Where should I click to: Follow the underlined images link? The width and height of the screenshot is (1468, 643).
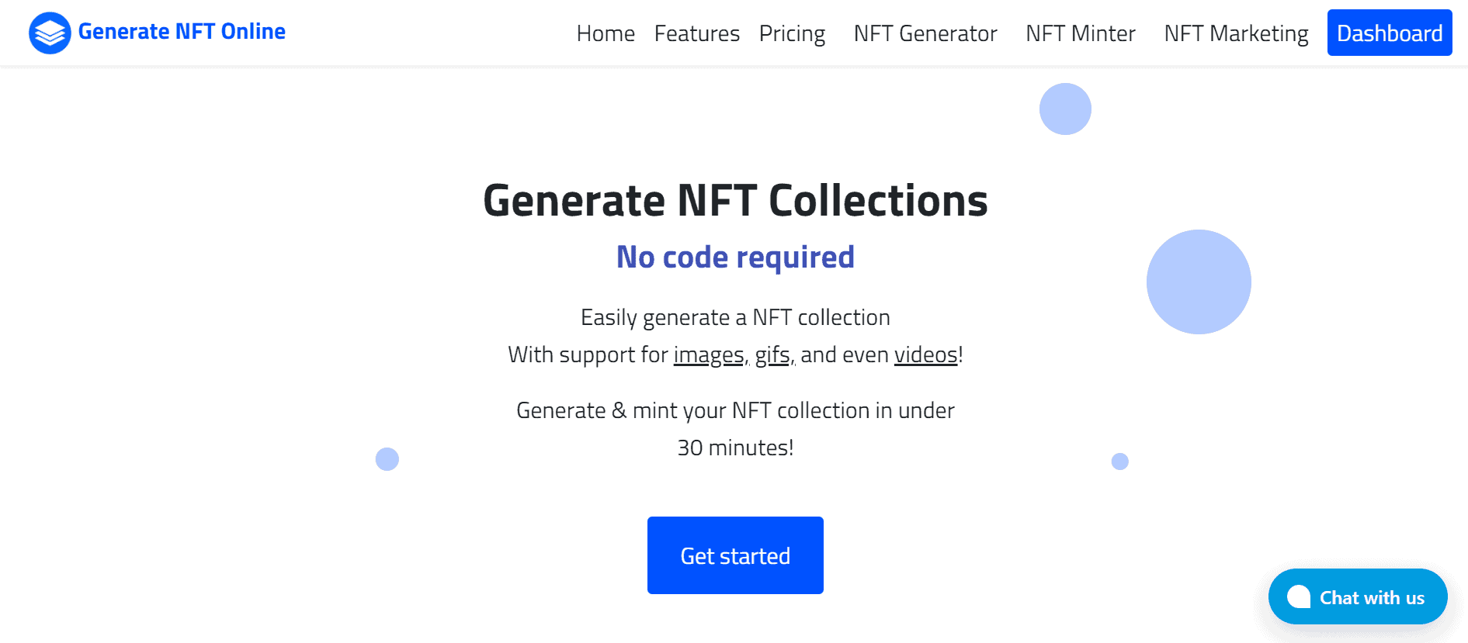pyautogui.click(x=709, y=354)
